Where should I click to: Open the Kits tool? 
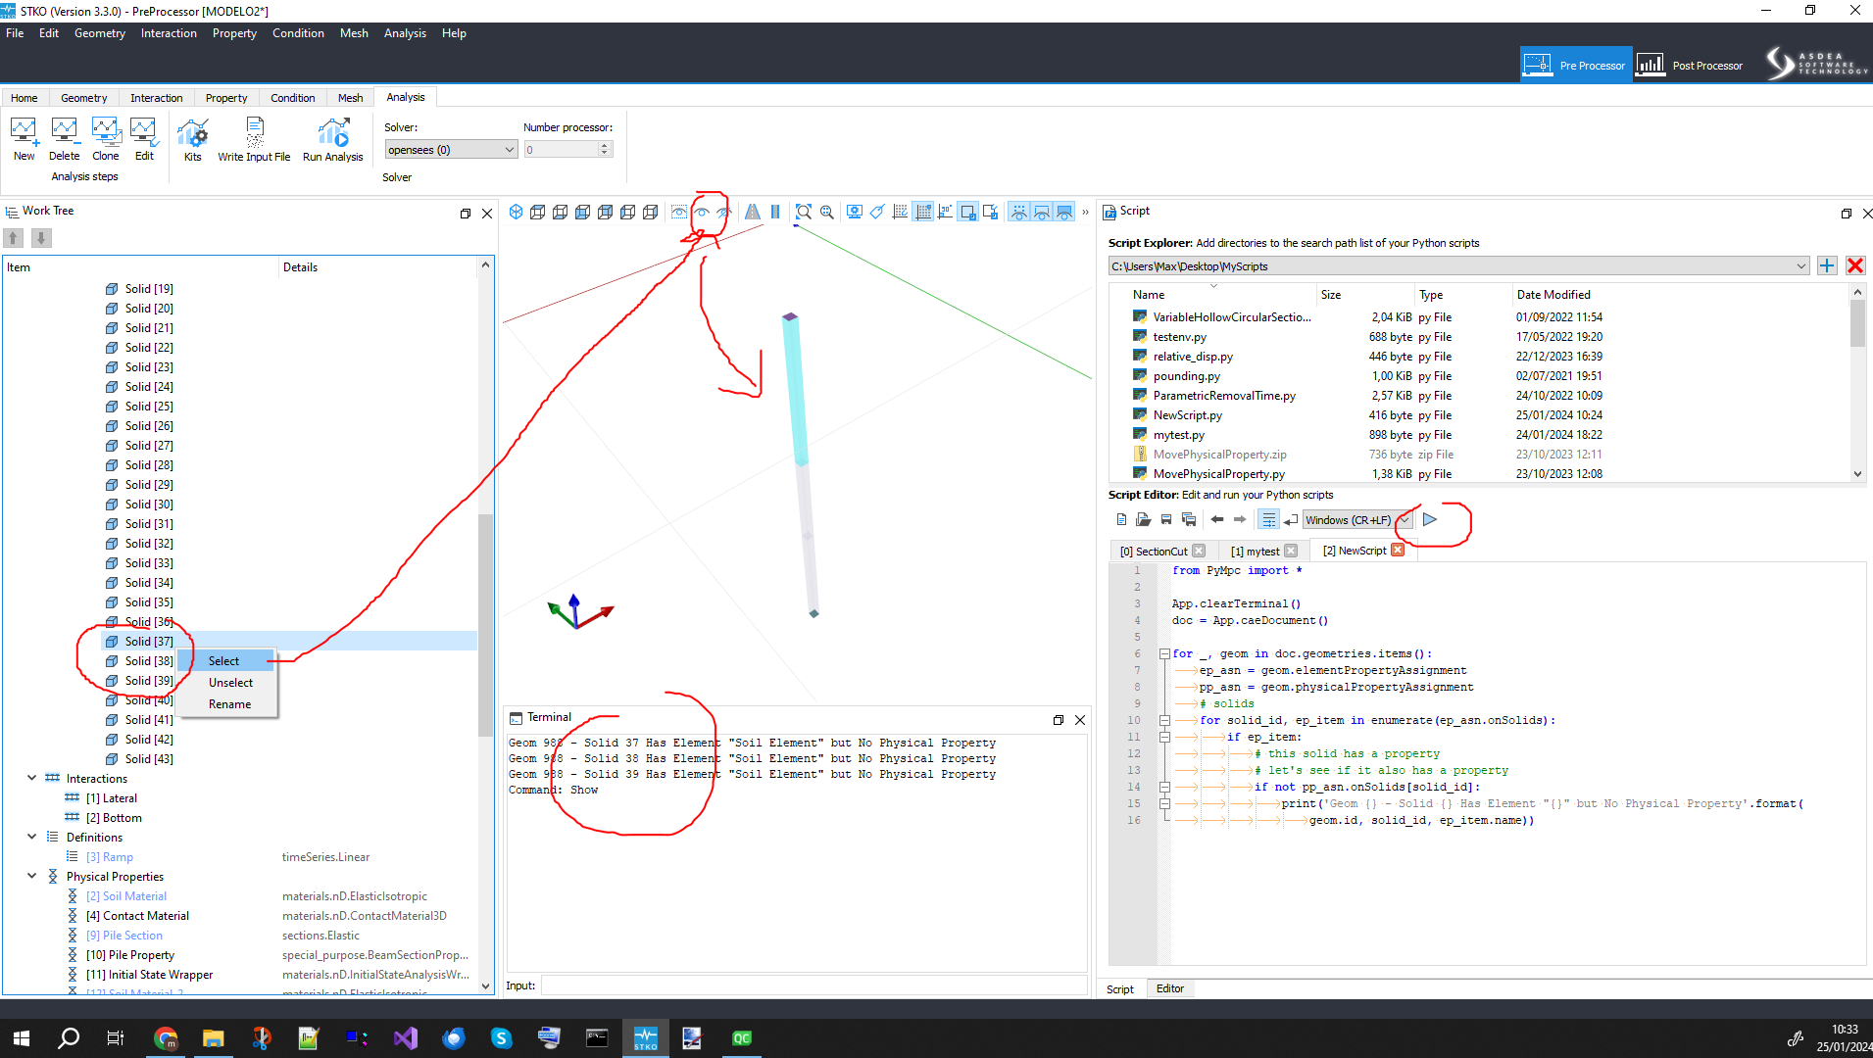click(x=192, y=138)
